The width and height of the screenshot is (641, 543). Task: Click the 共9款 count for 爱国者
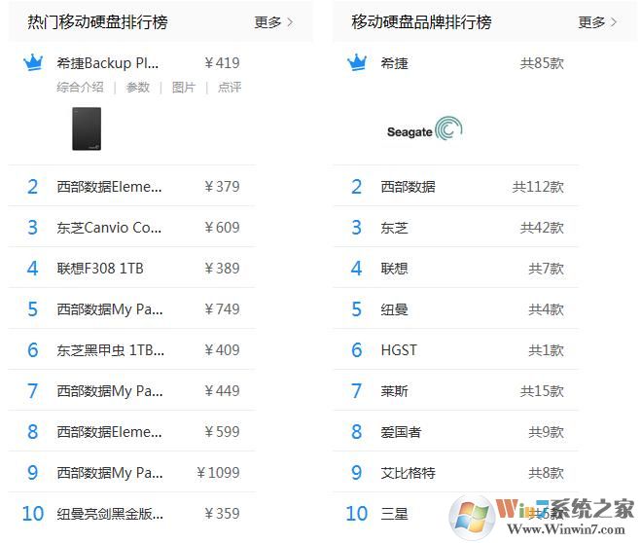[546, 432]
